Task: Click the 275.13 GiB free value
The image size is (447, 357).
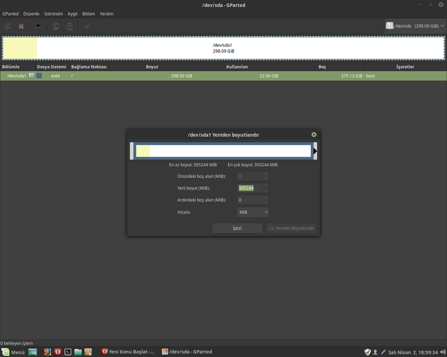Action: (x=351, y=76)
